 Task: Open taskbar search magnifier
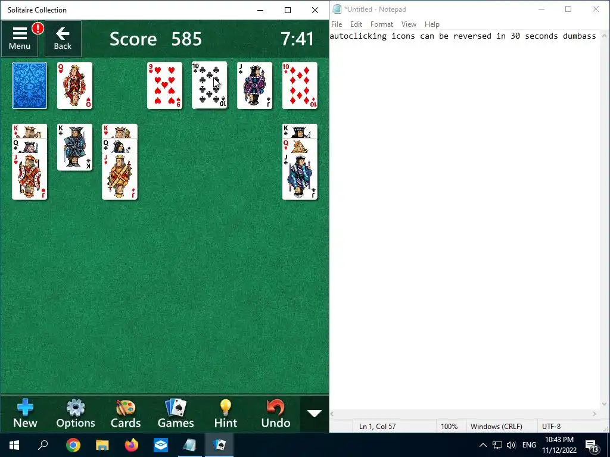pyautogui.click(x=43, y=445)
